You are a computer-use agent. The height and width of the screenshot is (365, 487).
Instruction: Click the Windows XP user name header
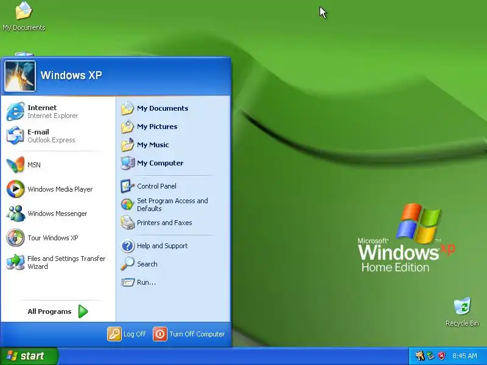71,75
